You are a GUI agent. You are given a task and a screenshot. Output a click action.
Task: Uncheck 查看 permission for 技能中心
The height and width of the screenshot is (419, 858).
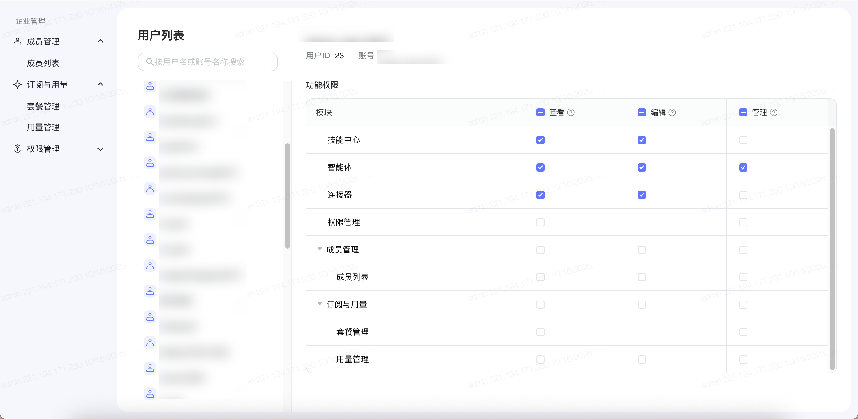coord(540,140)
